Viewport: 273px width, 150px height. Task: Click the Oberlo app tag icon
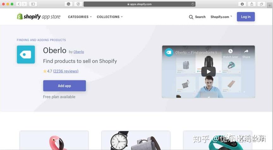[26, 55]
